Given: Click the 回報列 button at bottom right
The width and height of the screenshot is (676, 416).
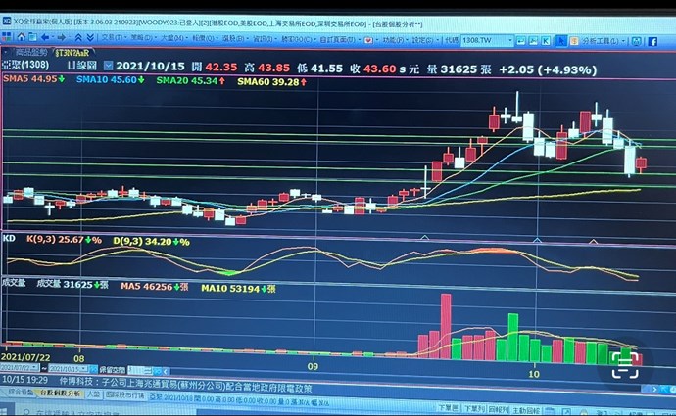Looking at the screenshot, I should coord(498,409).
